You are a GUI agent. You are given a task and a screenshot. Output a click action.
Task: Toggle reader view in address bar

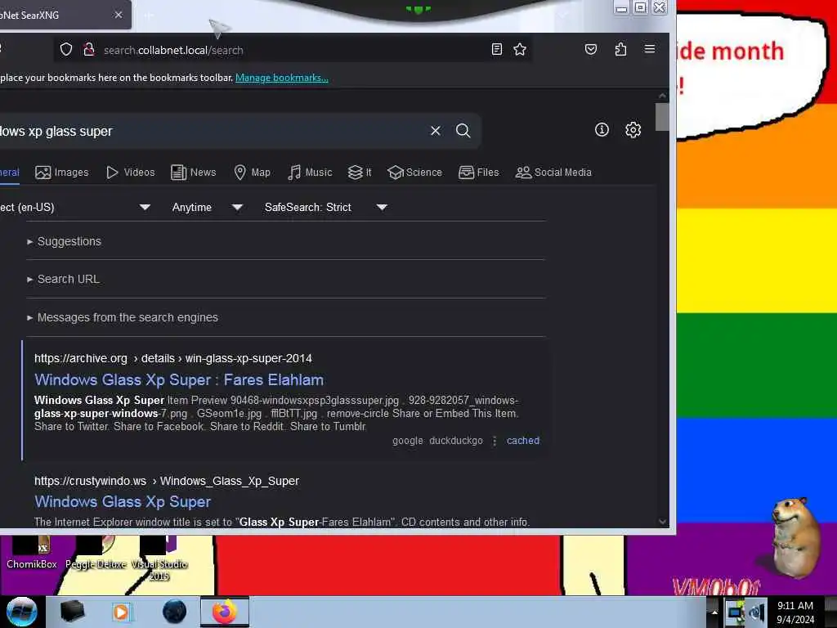(x=496, y=49)
